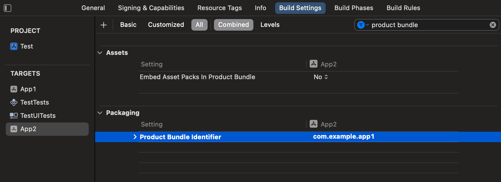Open the Build Phases tab
Image resolution: width=501 pixels, height=182 pixels.
point(354,8)
